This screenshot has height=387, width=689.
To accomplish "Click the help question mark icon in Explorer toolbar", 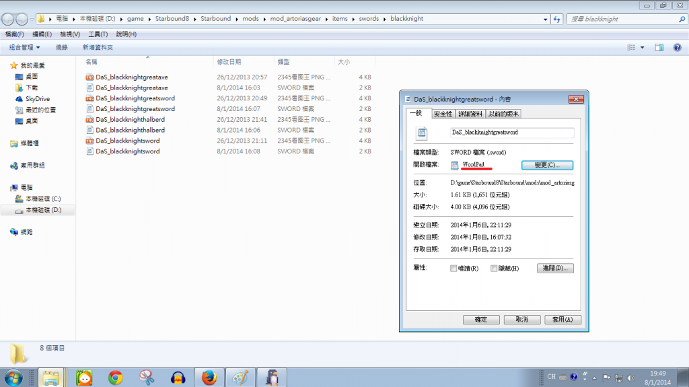I will [677, 47].
